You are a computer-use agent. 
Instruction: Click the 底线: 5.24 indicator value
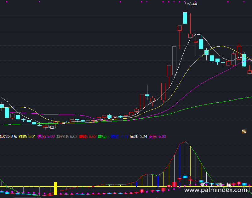tap(138, 137)
